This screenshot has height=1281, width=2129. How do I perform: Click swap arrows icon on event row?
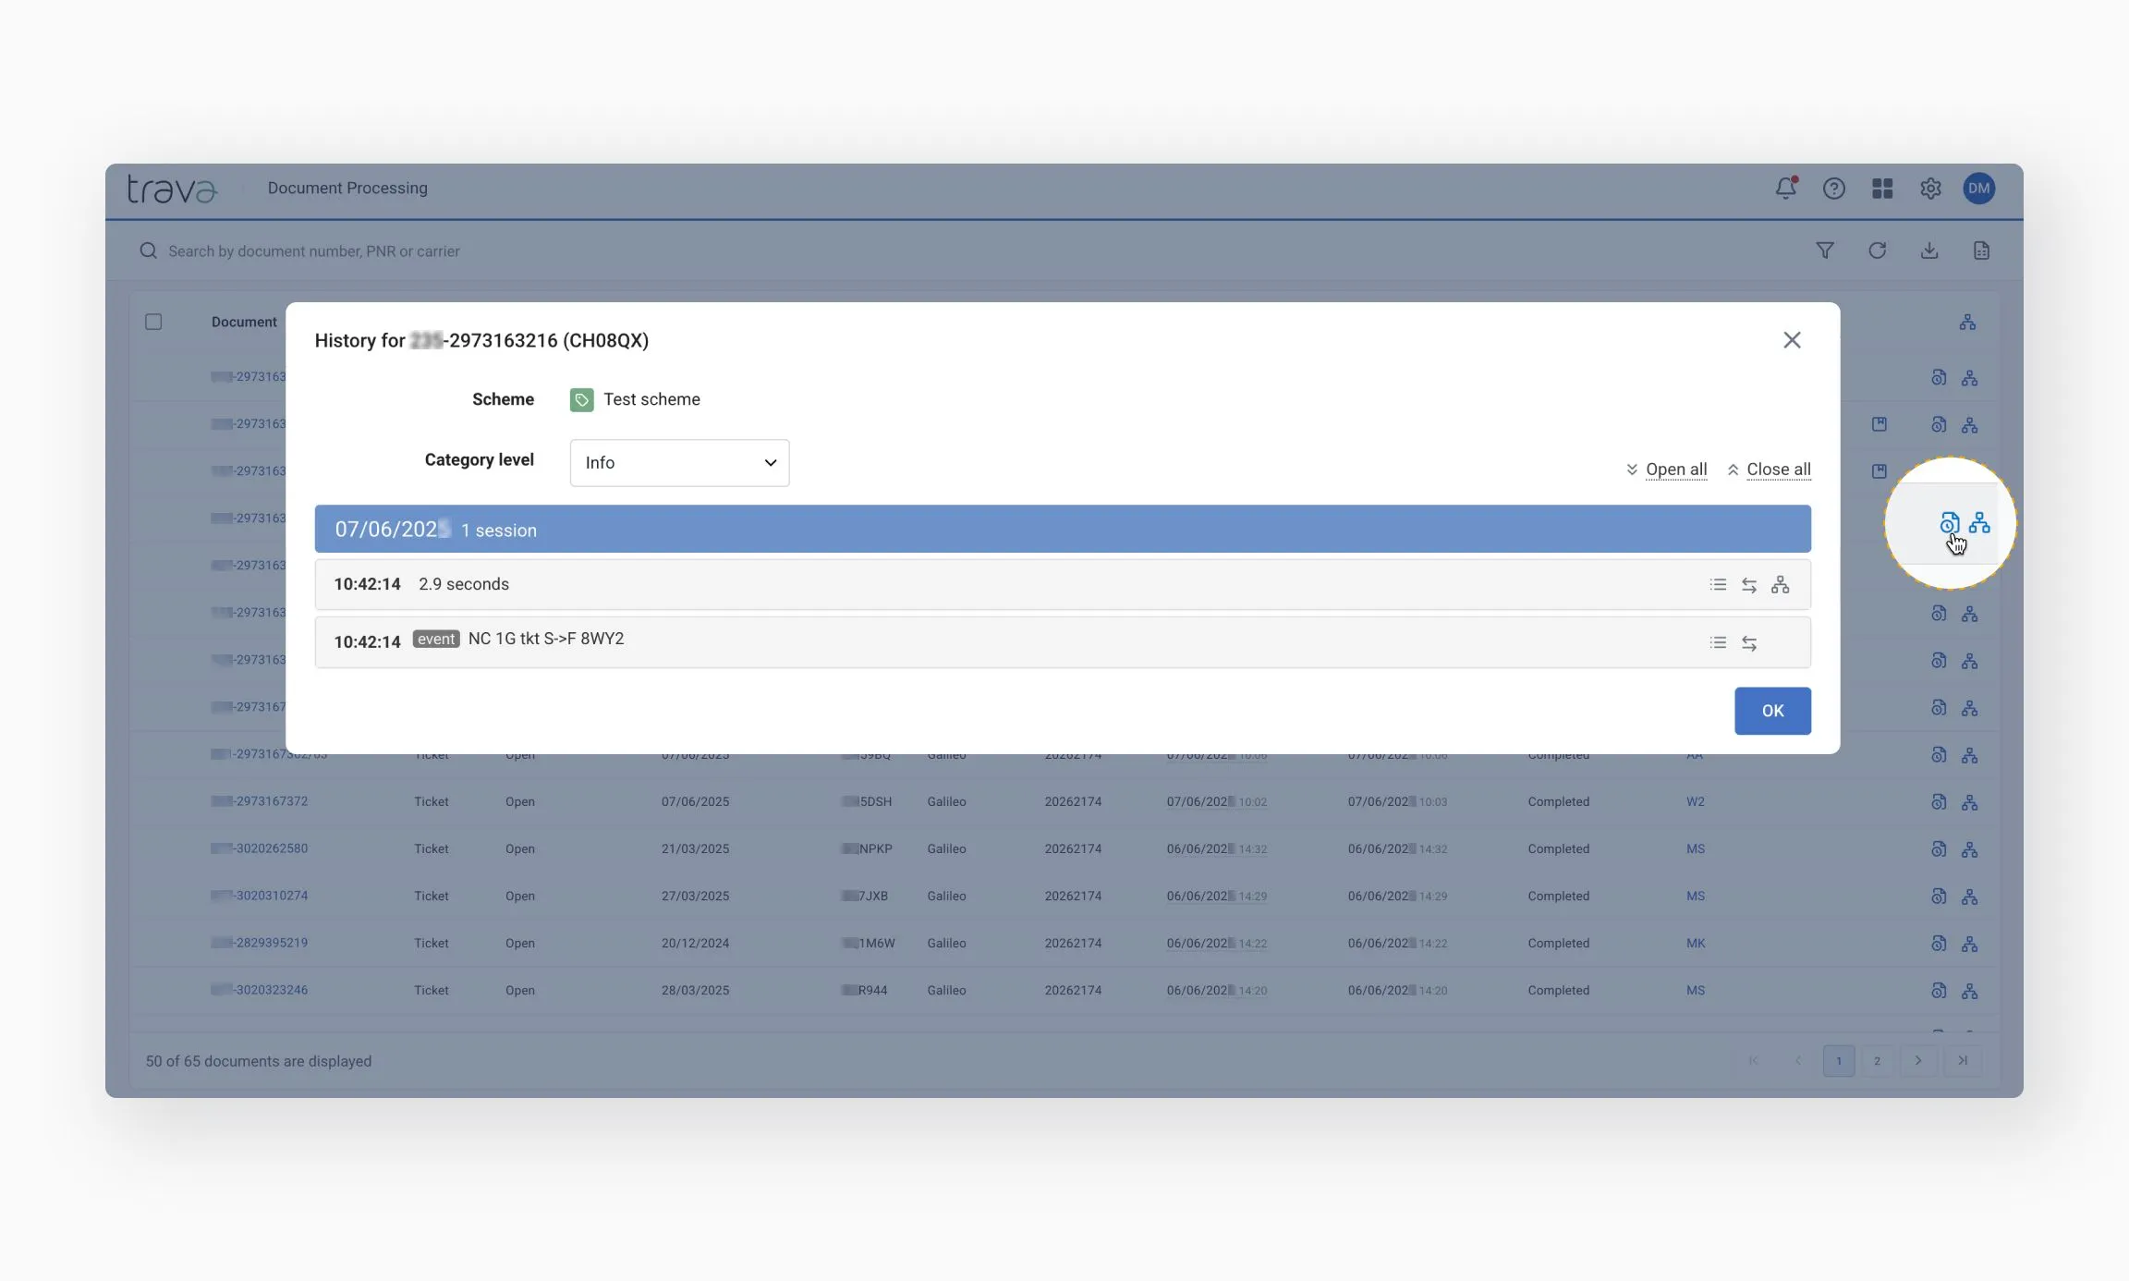point(1749,643)
